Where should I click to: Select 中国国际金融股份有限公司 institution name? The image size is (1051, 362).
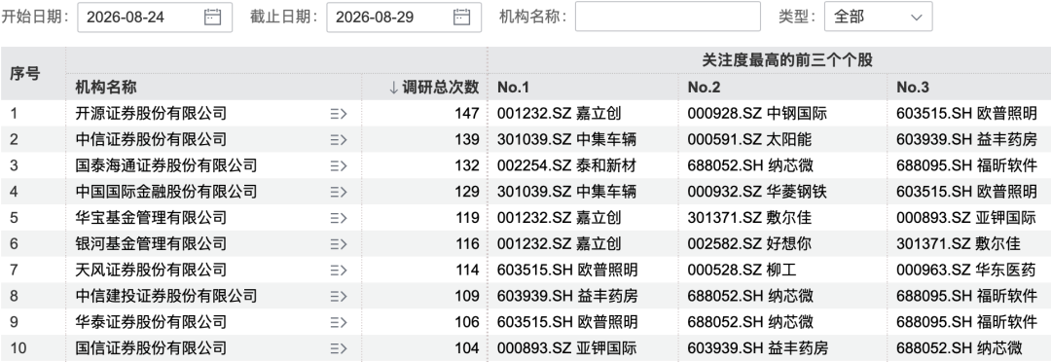166,192
